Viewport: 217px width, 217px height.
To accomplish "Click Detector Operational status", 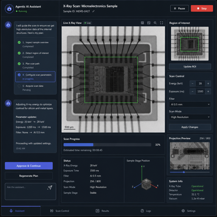I will 198,190.
